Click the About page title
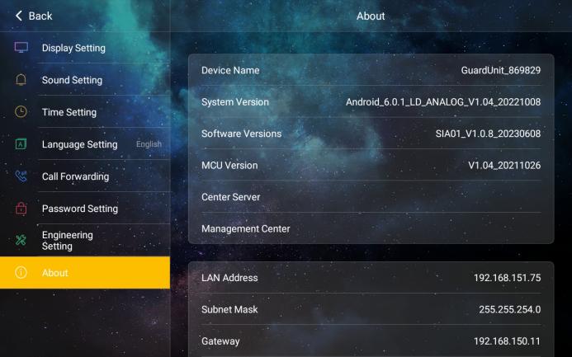Screen dimensions: 572x357 coord(371,16)
